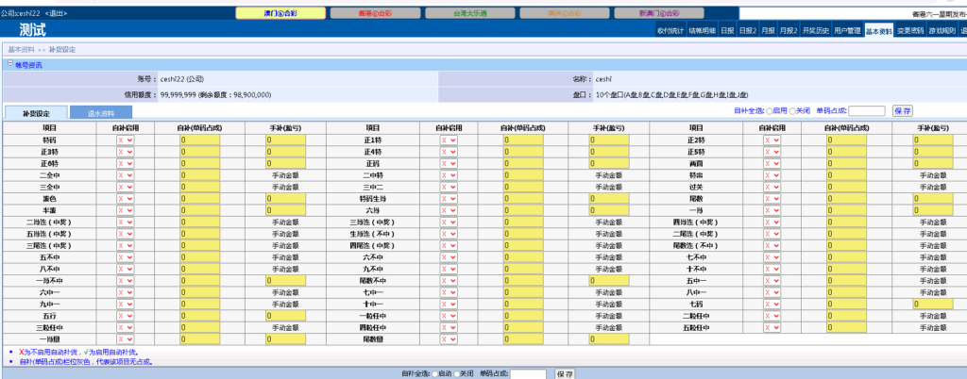This screenshot has height=379, width=967.
Task: Click the bottom 保存 button
Action: point(564,373)
